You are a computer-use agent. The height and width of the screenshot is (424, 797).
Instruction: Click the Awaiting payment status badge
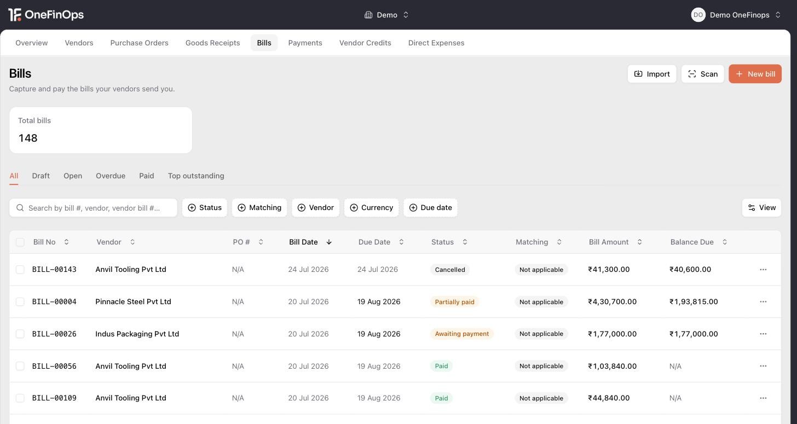tap(461, 334)
